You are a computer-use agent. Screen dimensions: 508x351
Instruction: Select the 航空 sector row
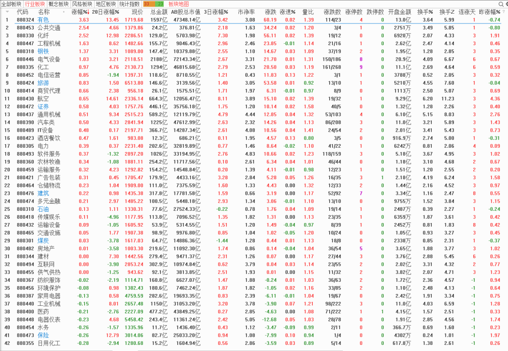point(254,98)
